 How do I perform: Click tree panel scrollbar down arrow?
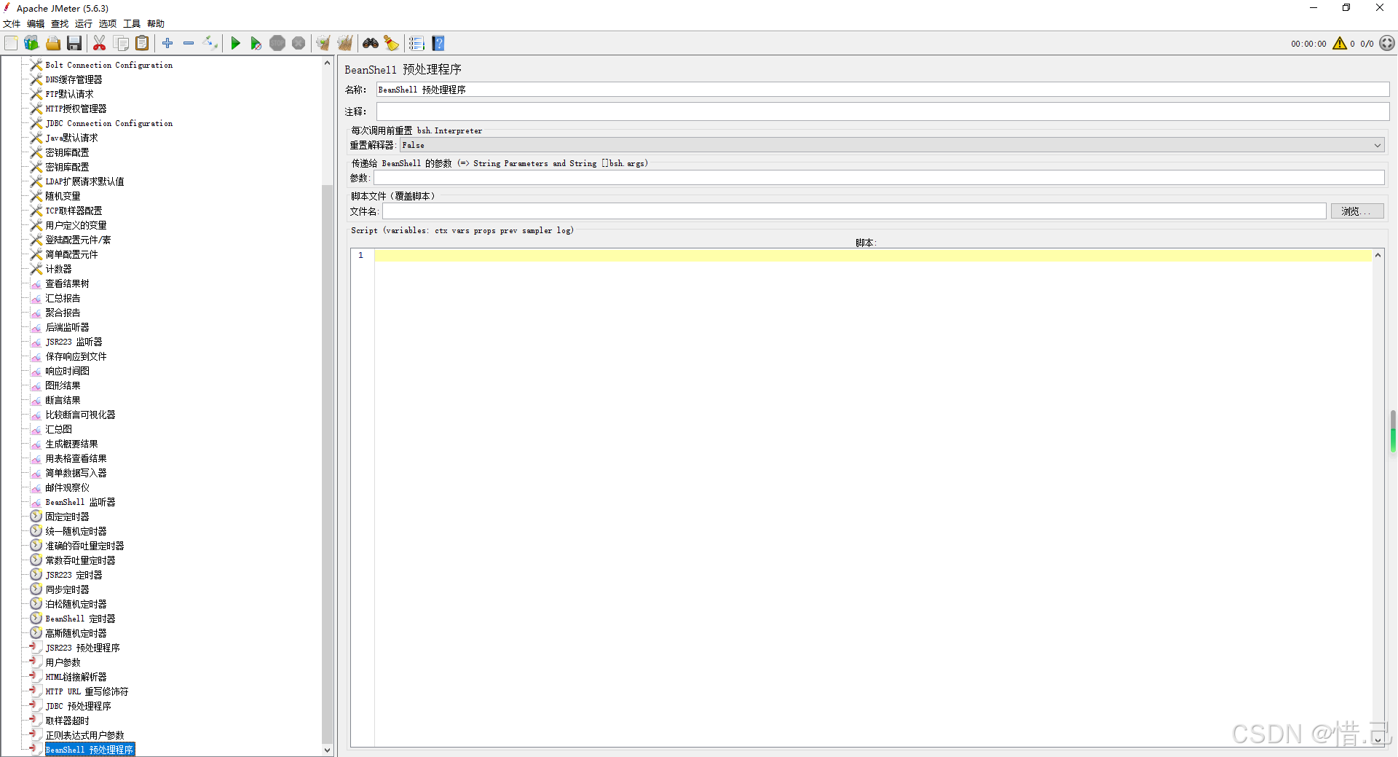click(x=327, y=750)
